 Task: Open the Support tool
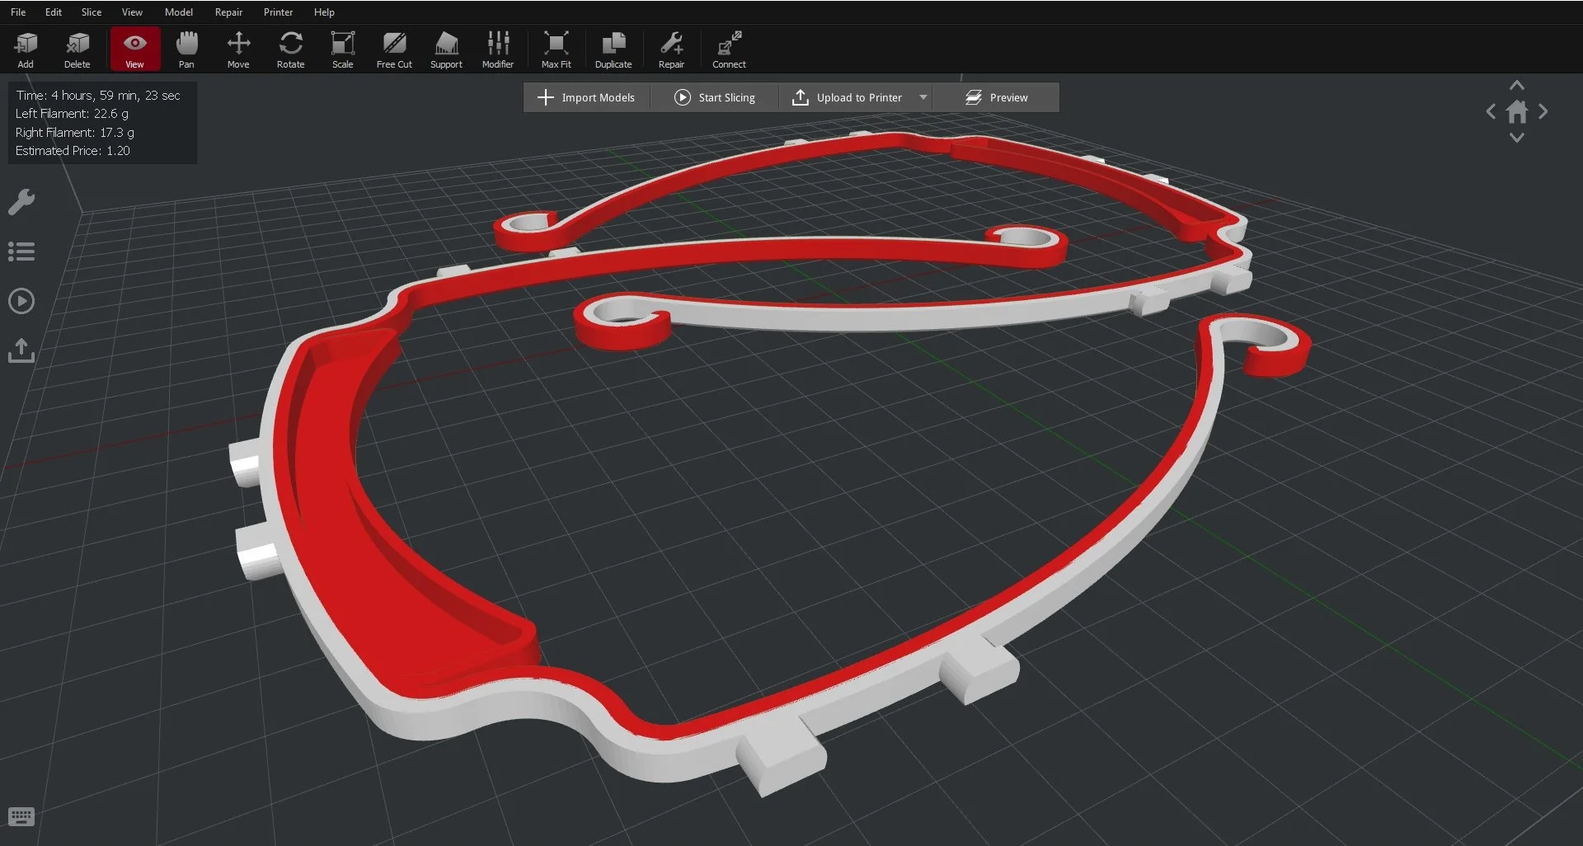click(446, 48)
